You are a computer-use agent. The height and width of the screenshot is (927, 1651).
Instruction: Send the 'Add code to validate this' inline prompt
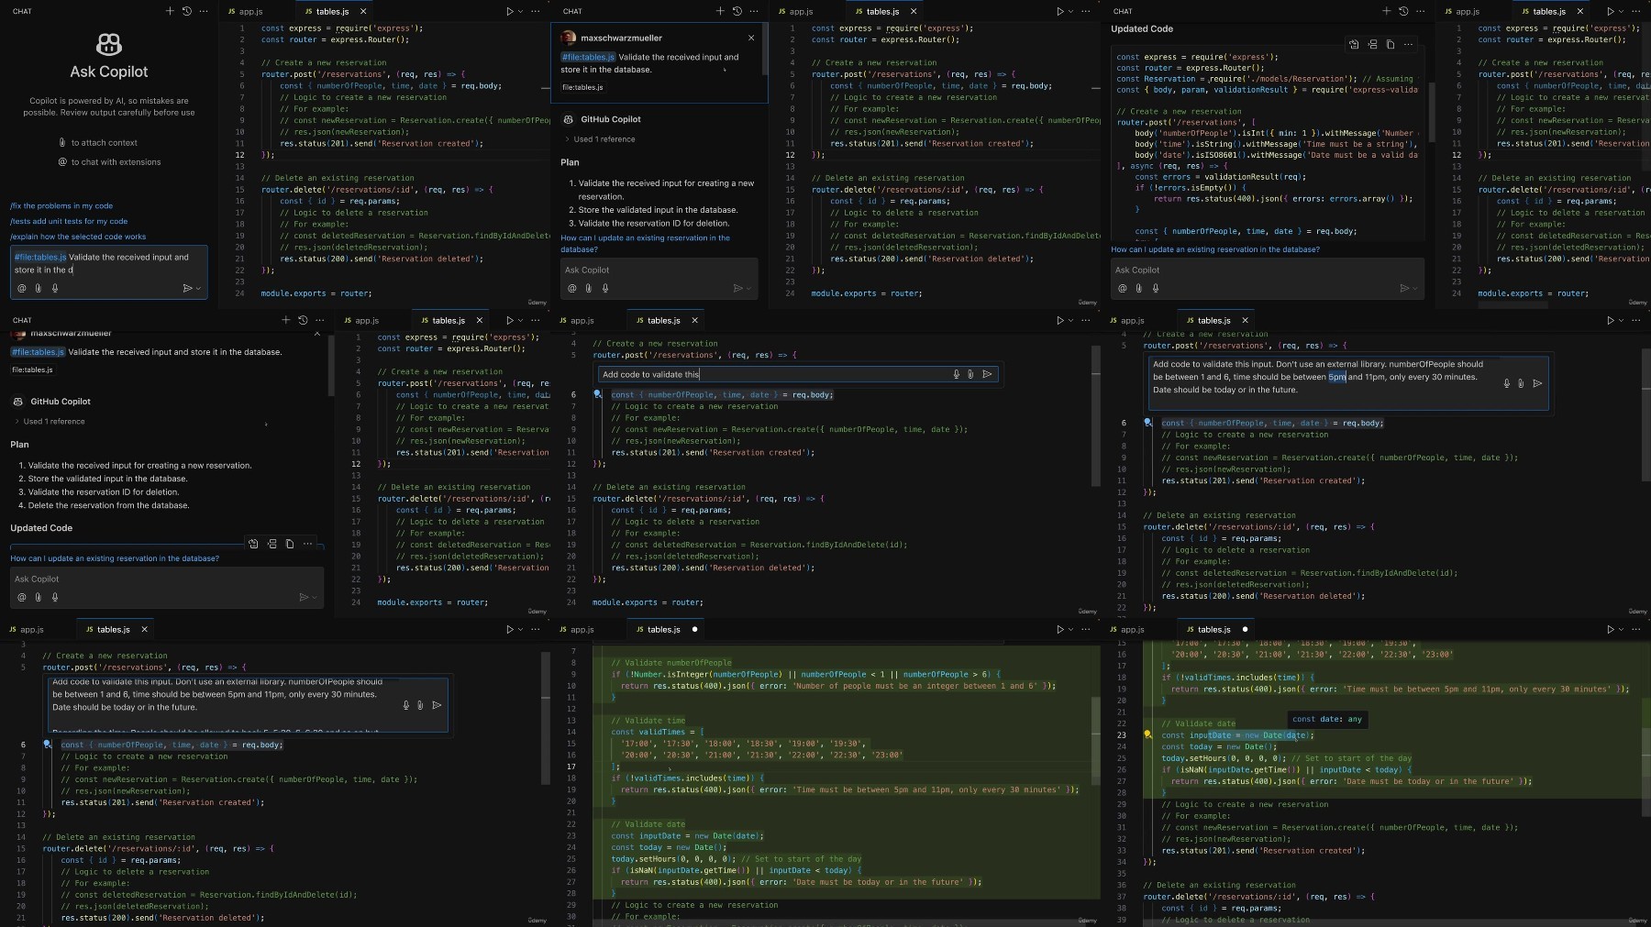988,374
